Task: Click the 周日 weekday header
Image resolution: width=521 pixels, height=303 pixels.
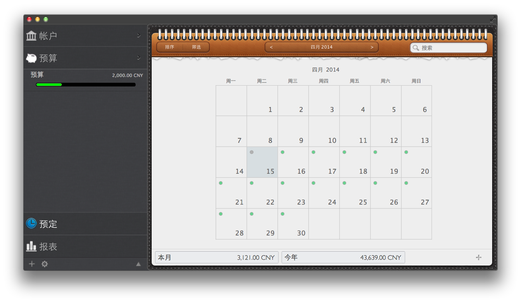Action: 416,81
